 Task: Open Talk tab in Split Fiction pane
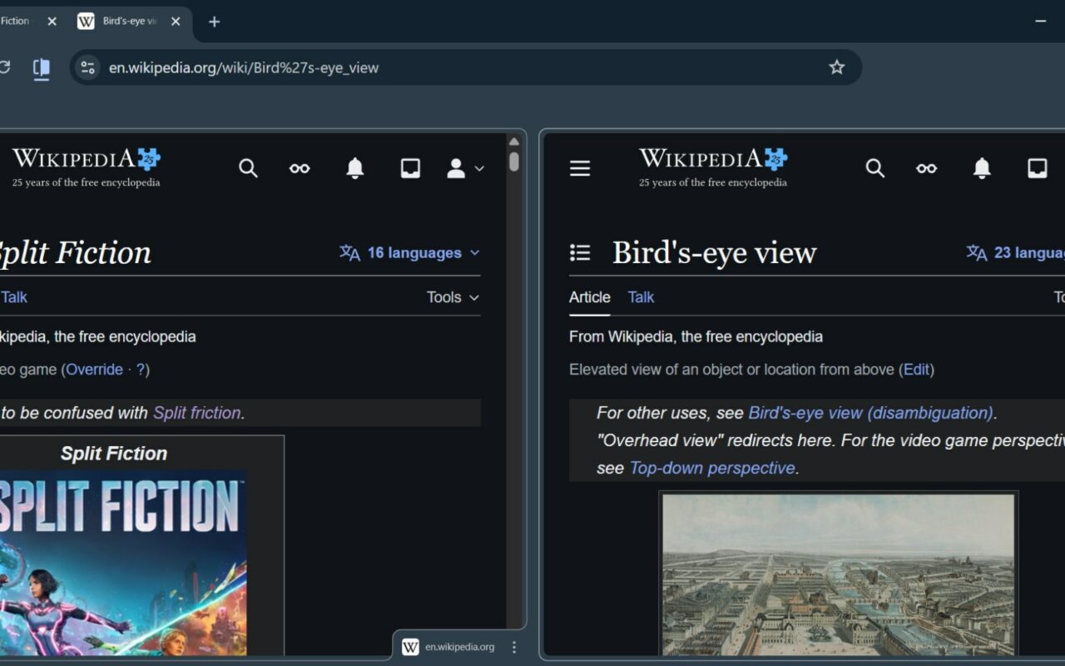14,297
